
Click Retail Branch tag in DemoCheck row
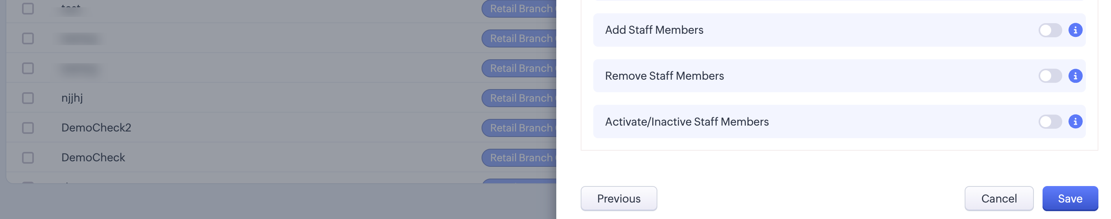[519, 157]
